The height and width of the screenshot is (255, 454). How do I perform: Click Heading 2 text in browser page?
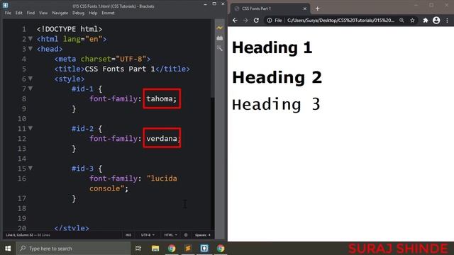pos(277,77)
